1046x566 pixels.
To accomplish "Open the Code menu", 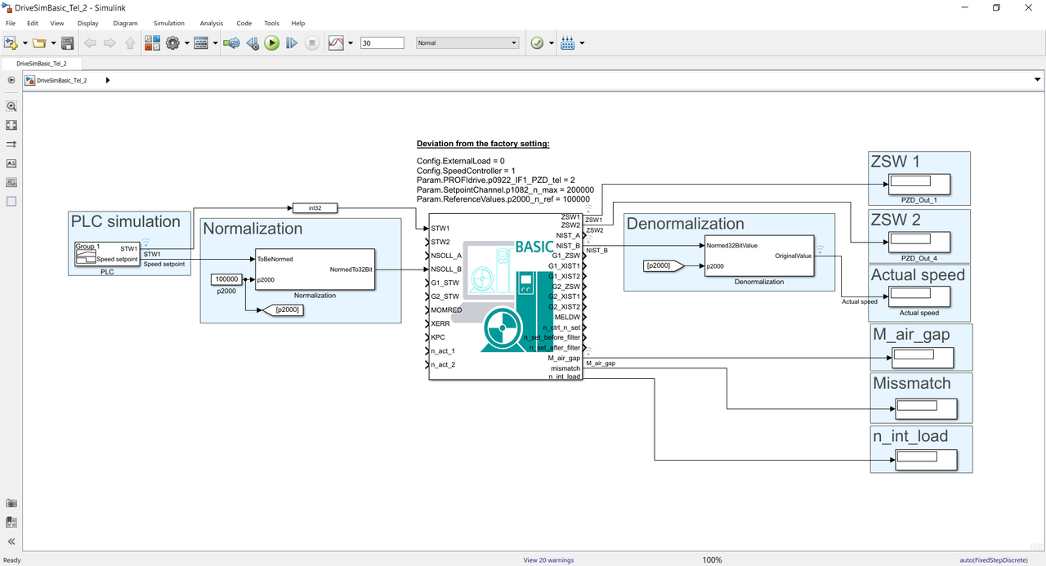I will point(244,24).
